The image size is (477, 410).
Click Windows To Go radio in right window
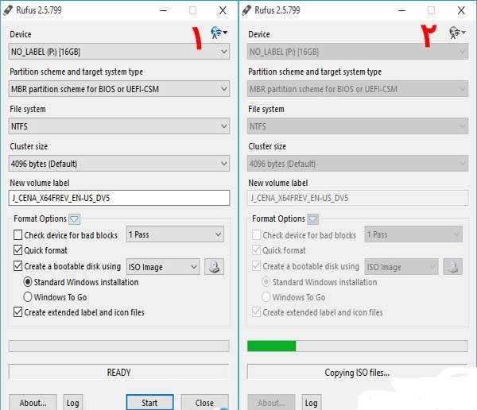[x=266, y=297]
